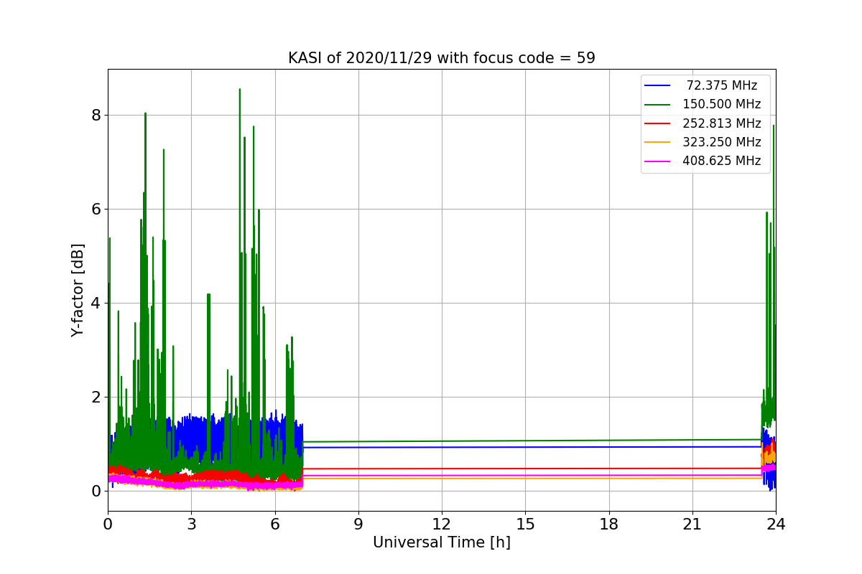Image resolution: width=862 pixels, height=574 pixels.
Task: Click the red line swatch in legend
Action: [657, 123]
